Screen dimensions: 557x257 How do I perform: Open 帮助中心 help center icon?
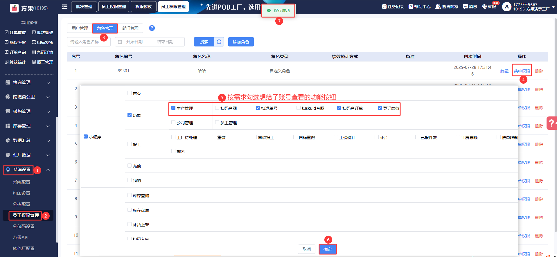(x=411, y=7)
